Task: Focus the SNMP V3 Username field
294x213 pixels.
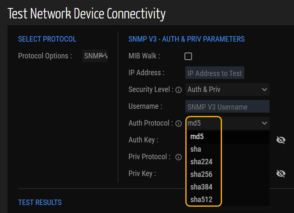Action: click(x=227, y=107)
